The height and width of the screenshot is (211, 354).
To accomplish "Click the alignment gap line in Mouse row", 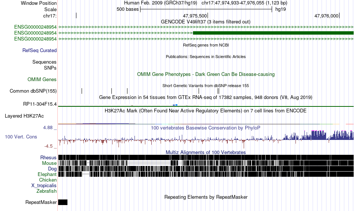I will coord(149,163).
